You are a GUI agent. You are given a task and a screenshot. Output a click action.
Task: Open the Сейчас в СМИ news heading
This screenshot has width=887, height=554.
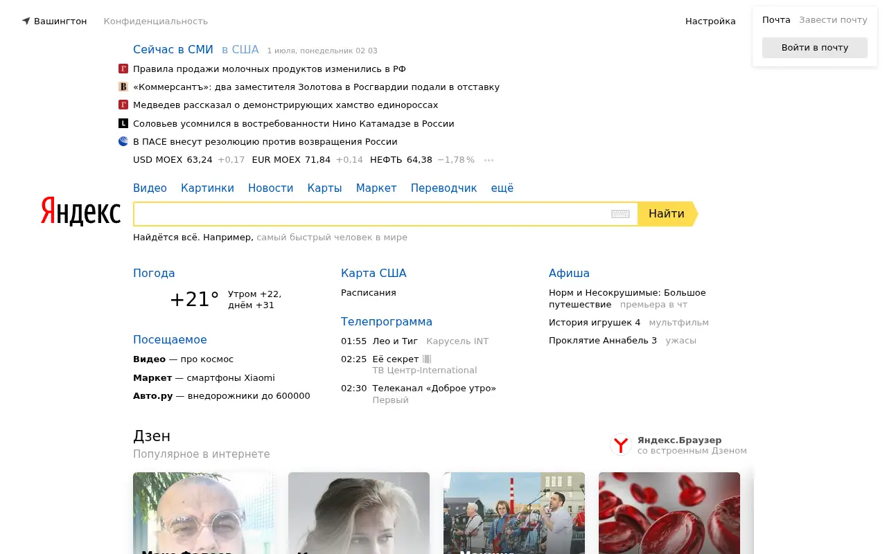point(173,50)
